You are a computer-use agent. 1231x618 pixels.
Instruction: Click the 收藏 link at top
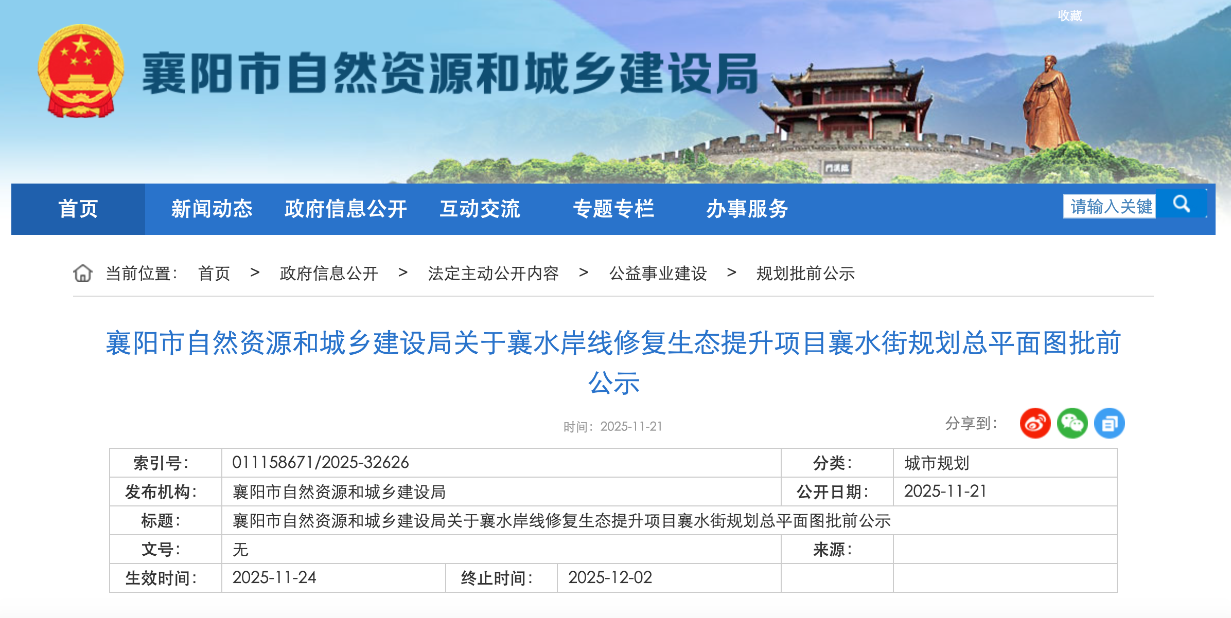[1070, 16]
